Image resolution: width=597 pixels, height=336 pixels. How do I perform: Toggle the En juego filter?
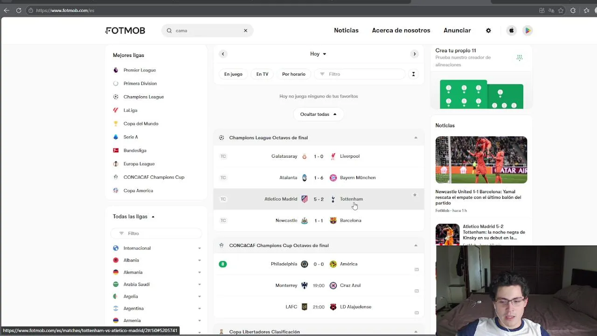233,74
